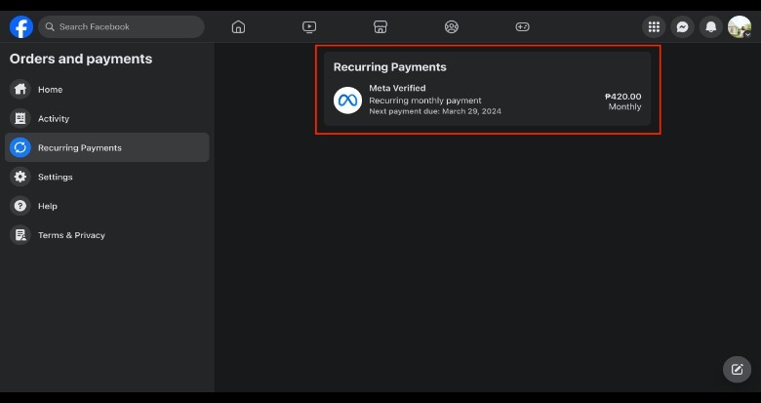Focus the Search Facebook field
This screenshot has height=403, width=761.
click(127, 26)
